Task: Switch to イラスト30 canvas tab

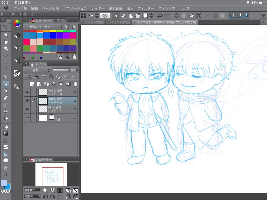Action: click(93, 22)
